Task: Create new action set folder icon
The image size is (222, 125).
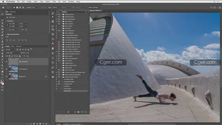Action: [x=78, y=112]
